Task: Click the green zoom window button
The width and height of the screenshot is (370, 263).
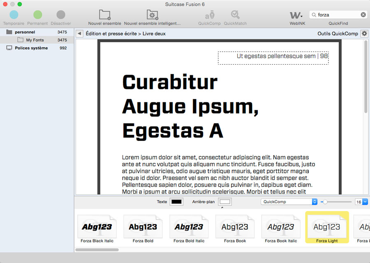Action: 20,4
